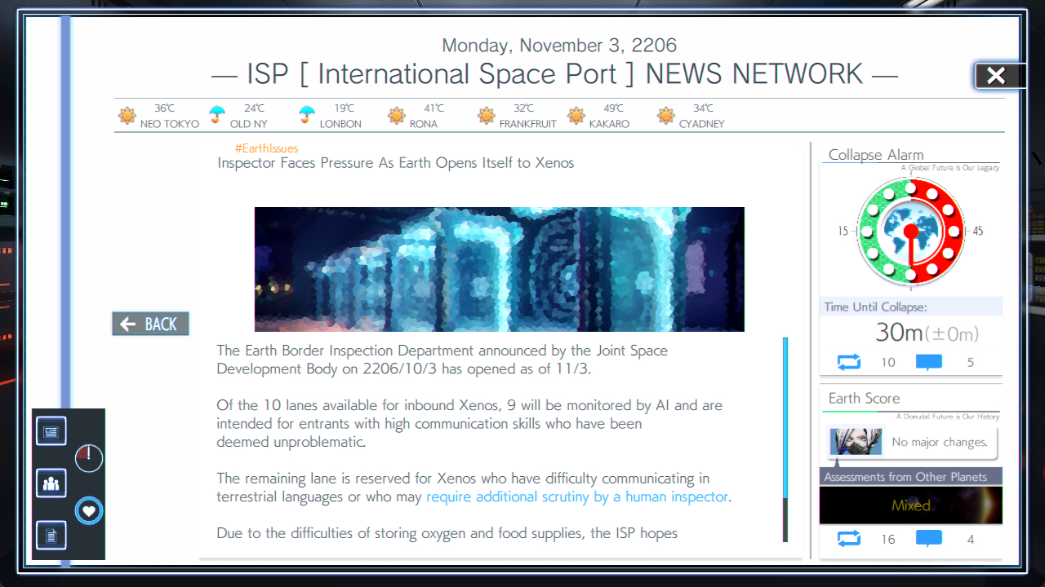This screenshot has width=1045, height=587.
Task: Open the news feed icon in the side panel
Action: click(51, 431)
